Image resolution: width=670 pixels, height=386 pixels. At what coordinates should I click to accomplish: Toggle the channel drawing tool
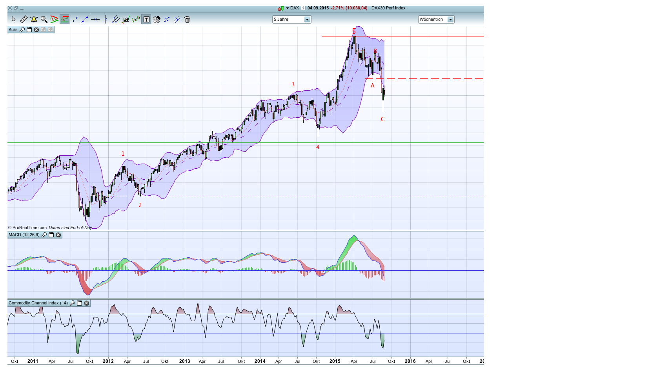(115, 19)
